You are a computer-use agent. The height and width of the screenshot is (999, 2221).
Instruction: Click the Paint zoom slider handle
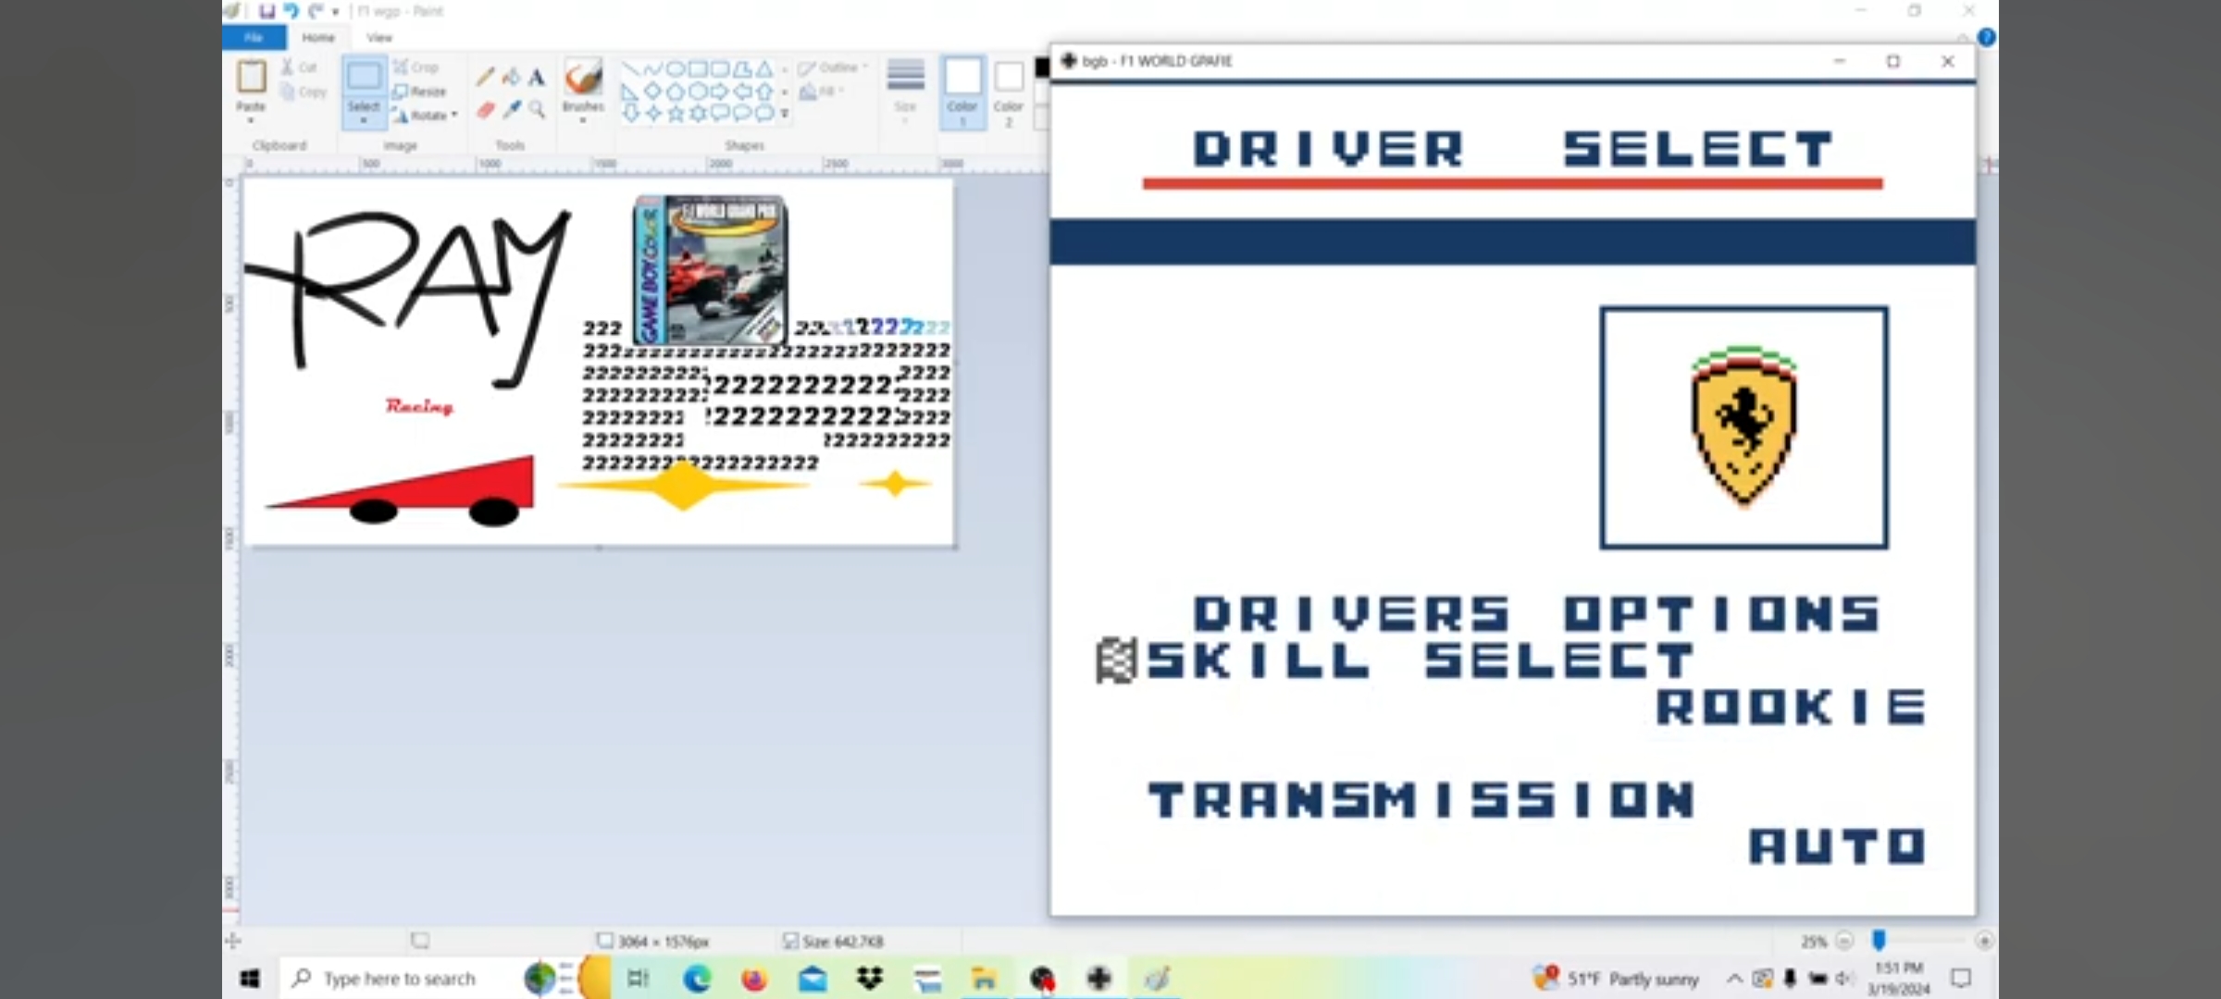tap(1879, 941)
